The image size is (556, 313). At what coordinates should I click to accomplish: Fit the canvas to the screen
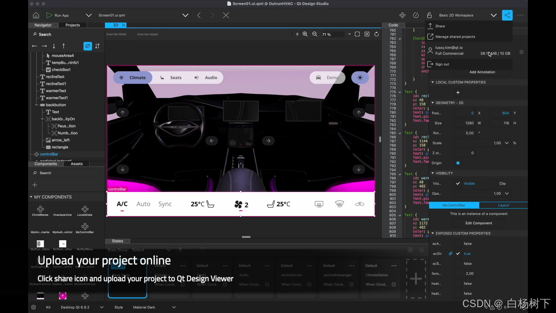[357, 34]
